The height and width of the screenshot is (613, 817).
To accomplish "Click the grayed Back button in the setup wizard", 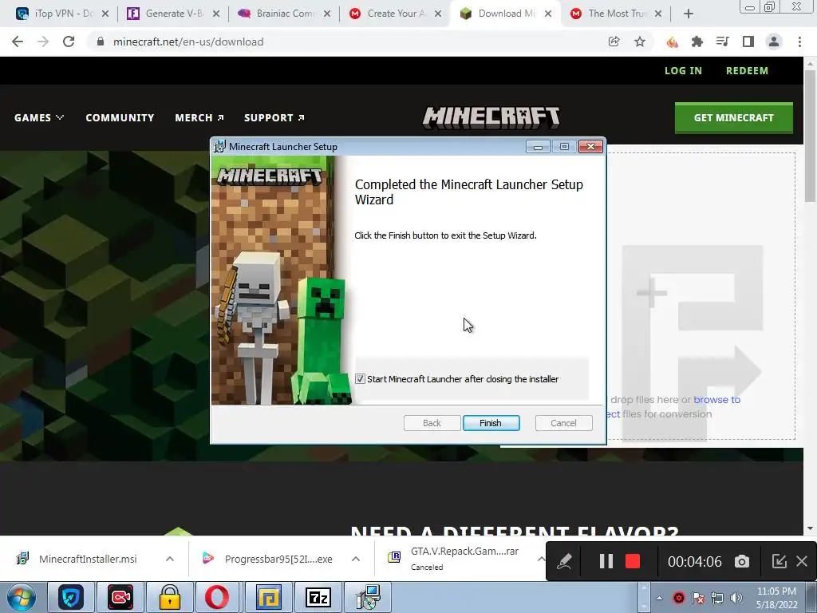I will click(x=432, y=423).
